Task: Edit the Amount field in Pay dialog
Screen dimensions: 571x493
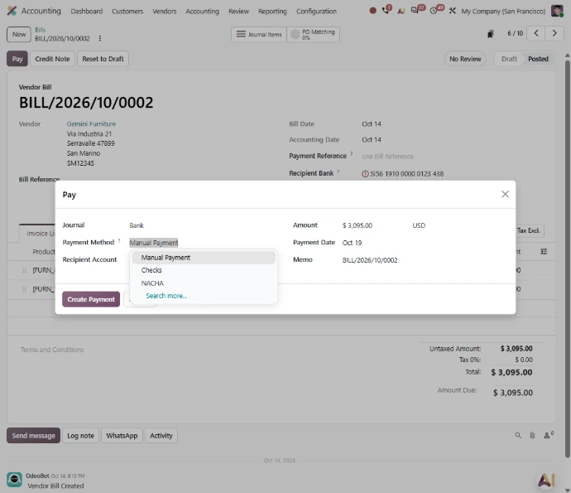Action: (374, 225)
